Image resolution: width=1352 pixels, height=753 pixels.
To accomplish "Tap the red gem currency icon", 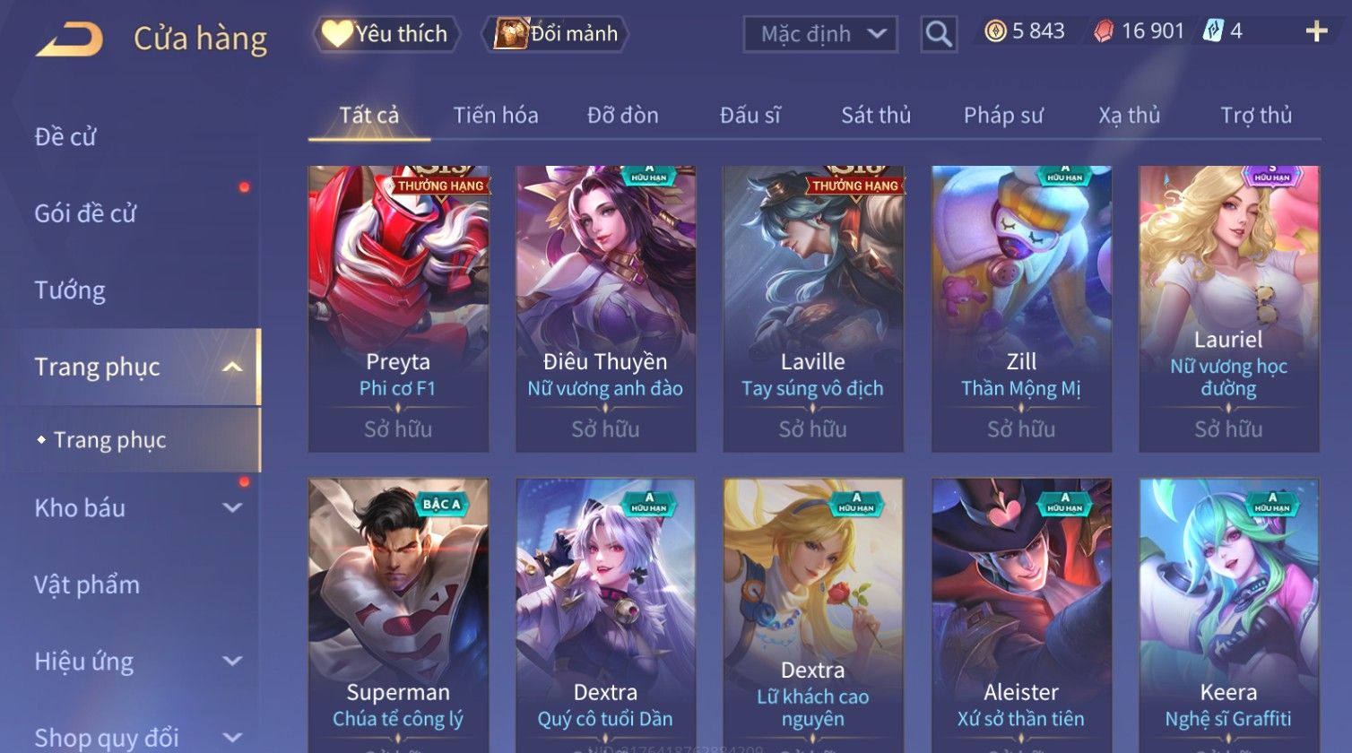I will [x=1103, y=32].
